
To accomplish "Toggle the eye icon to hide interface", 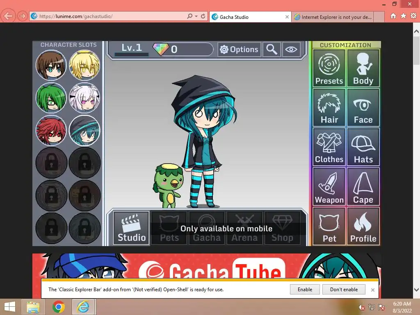I will [x=291, y=49].
